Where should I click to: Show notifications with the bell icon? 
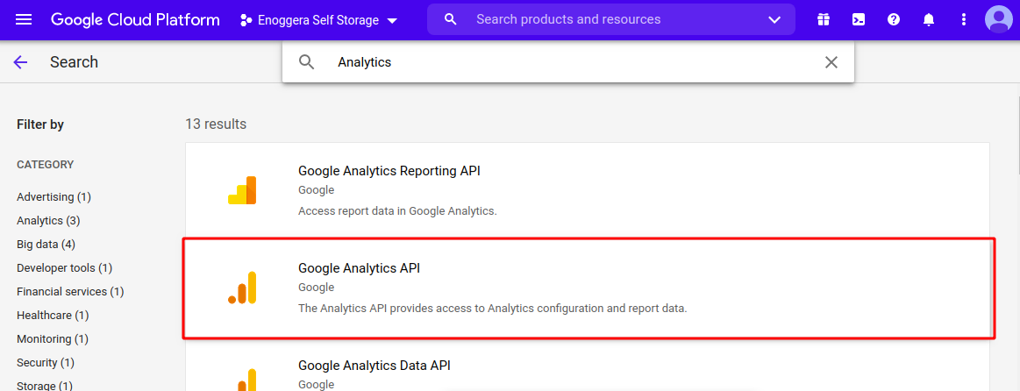[929, 19]
